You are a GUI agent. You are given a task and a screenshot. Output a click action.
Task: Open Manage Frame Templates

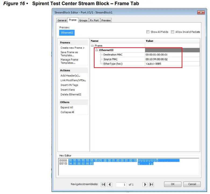tap(69, 61)
